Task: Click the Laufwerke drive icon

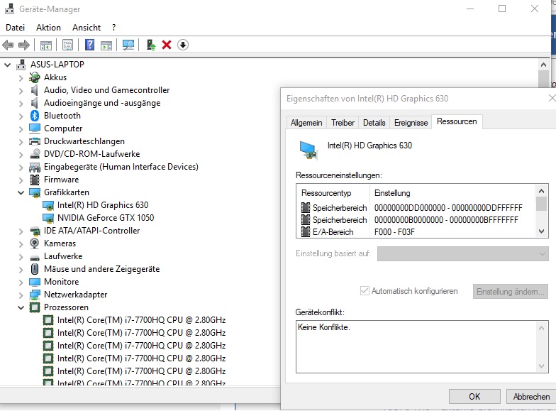Action: pyautogui.click(x=35, y=257)
